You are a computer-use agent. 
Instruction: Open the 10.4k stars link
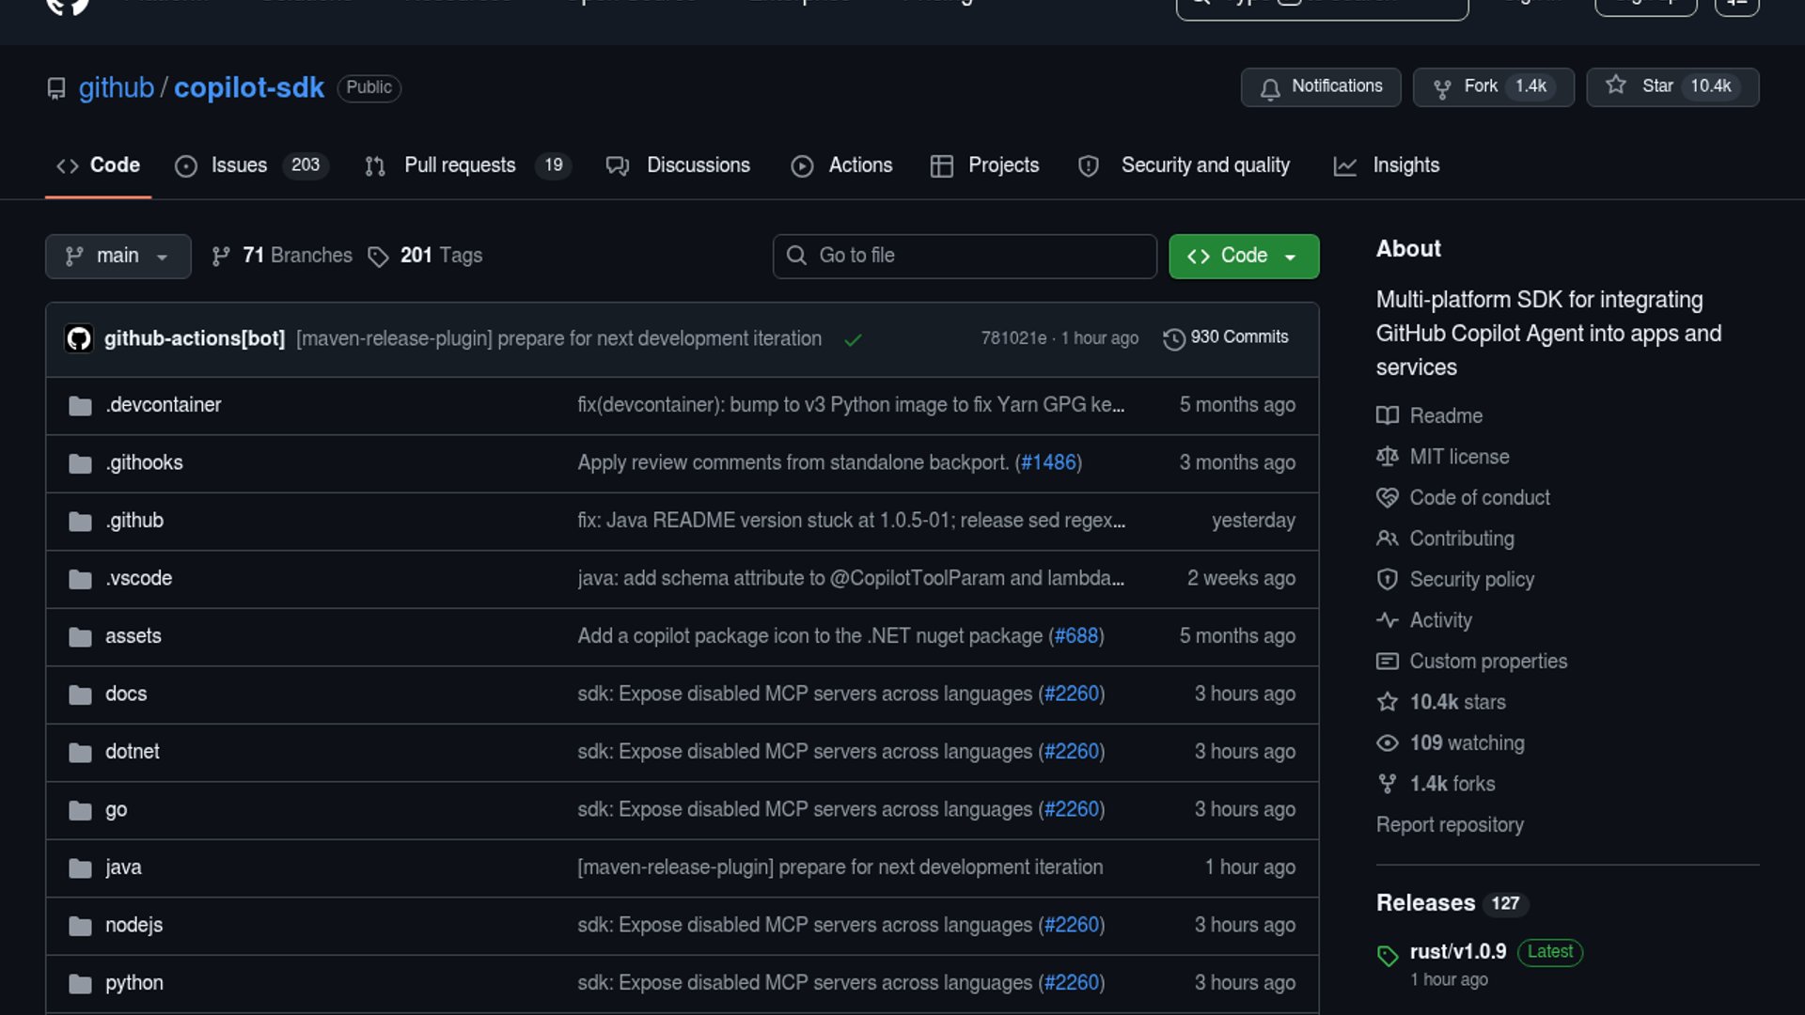tap(1458, 702)
